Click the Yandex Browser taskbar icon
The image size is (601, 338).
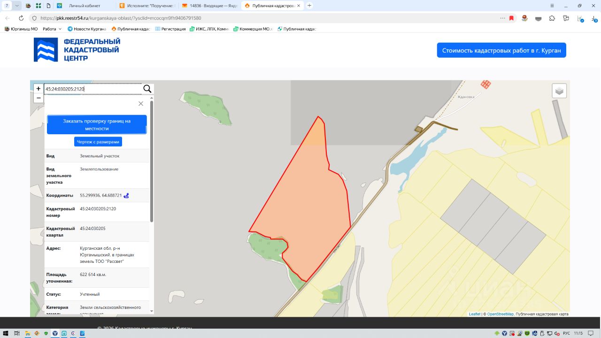(x=54, y=333)
